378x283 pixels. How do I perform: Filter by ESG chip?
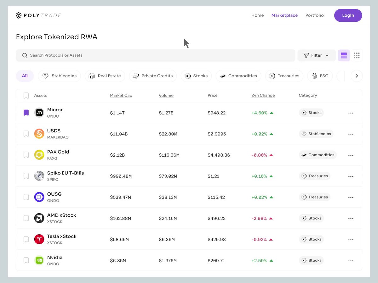tap(320, 76)
